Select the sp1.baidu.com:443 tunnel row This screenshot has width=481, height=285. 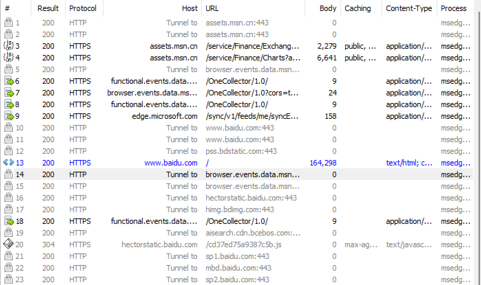(237, 256)
